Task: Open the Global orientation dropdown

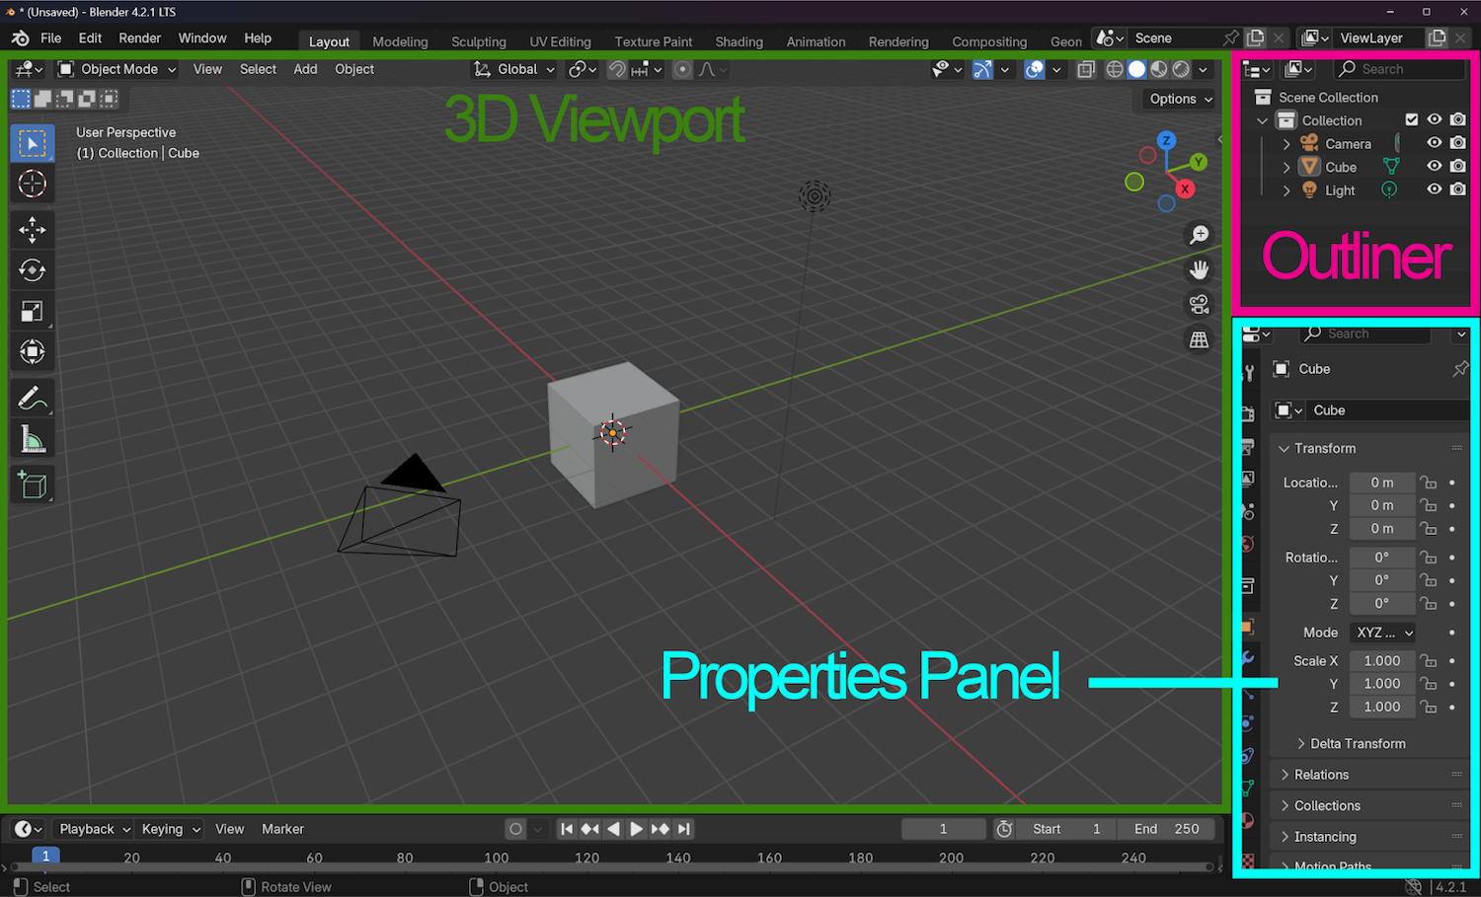Action: [514, 69]
